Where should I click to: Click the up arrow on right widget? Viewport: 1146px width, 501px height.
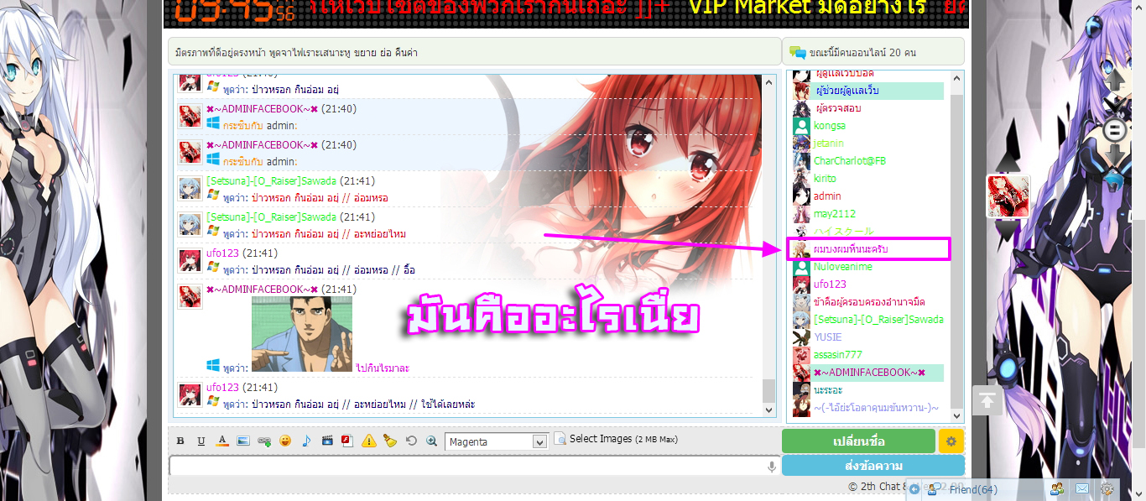(1114, 81)
